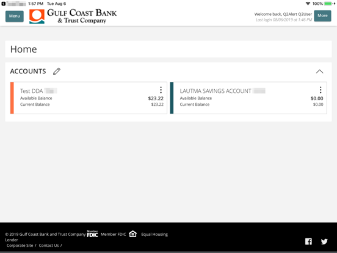
Task: Collapse the Accounts section chevron
Action: (319, 71)
